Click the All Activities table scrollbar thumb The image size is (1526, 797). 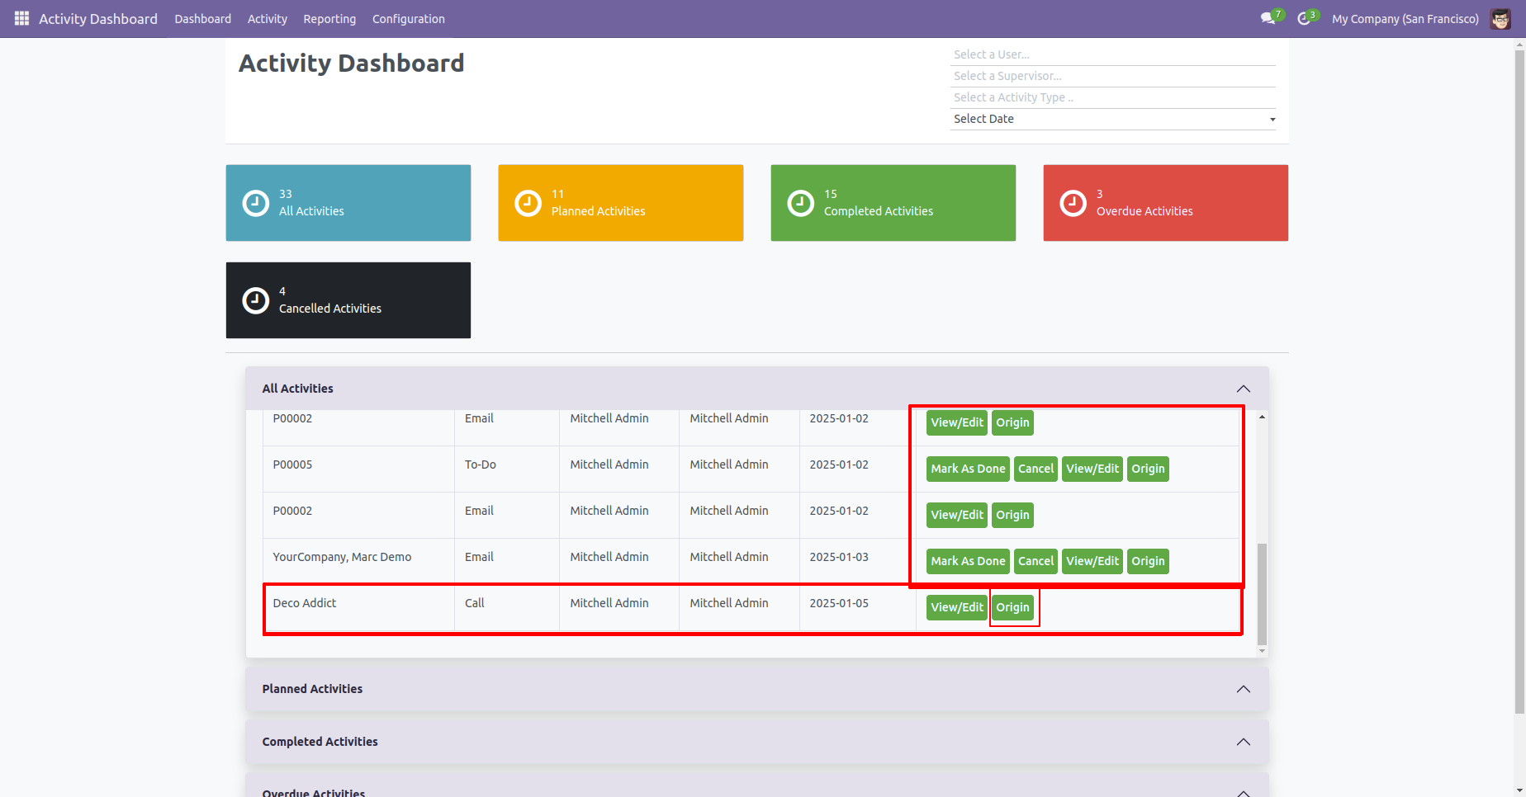[1262, 594]
